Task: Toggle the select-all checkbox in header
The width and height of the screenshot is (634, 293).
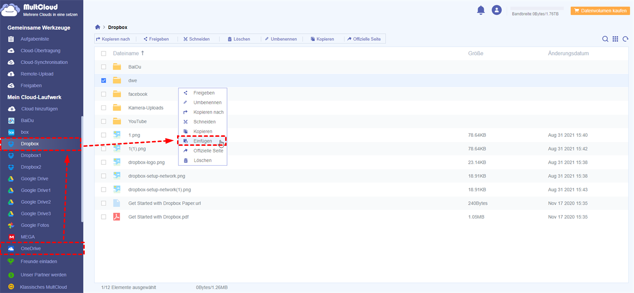Action: (104, 54)
